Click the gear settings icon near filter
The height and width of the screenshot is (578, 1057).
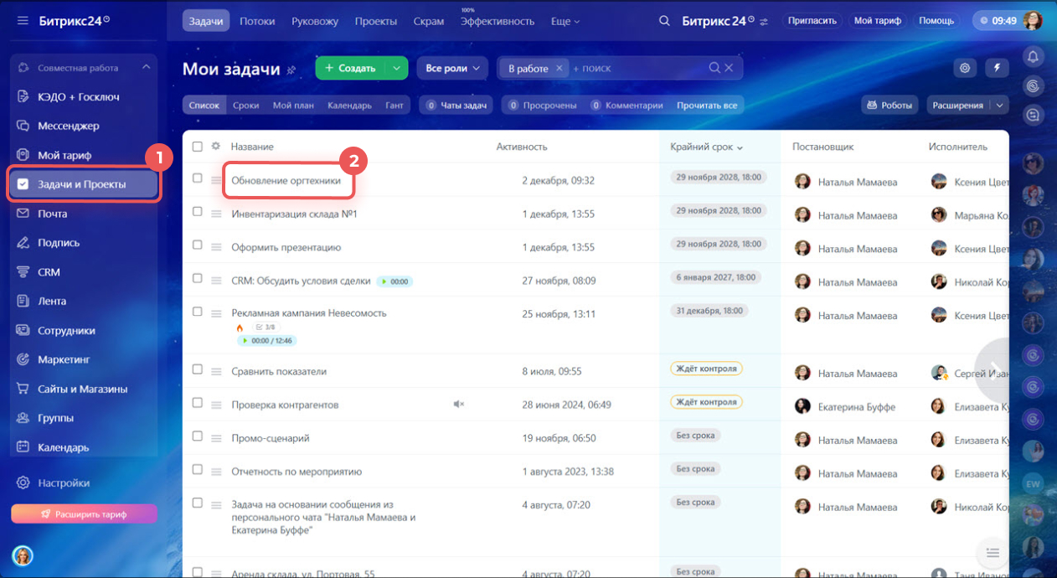click(965, 68)
